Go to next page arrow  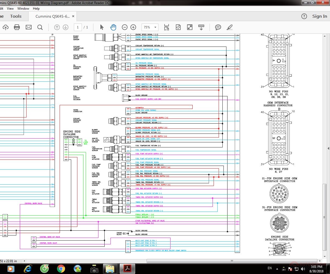(x=66, y=27)
